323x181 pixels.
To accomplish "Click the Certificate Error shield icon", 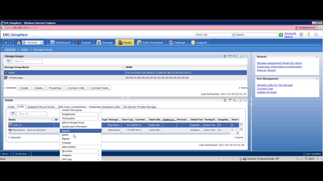I will tap(297, 28).
